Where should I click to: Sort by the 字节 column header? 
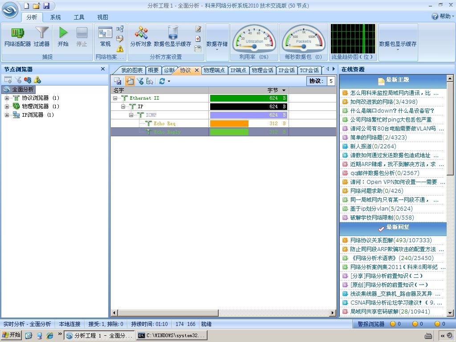coord(248,90)
